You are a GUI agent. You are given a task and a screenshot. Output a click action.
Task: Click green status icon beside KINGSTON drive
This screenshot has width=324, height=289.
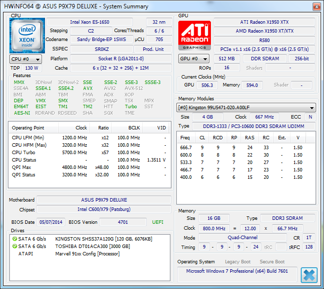pyautogui.click(x=14, y=239)
